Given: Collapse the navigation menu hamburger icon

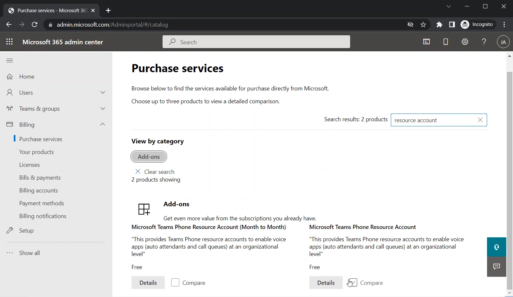Looking at the screenshot, I should 10,60.
